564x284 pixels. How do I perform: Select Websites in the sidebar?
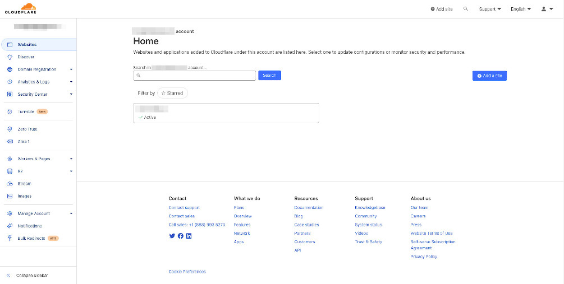coord(27,44)
